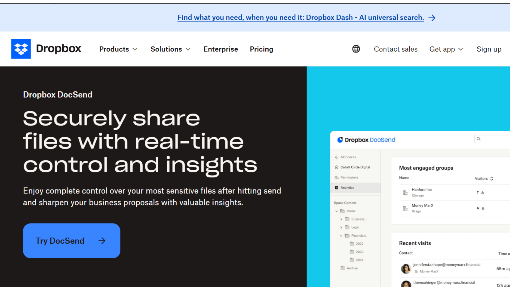Click the visitor person icon next to 6
The image size is (510, 287).
pyautogui.click(x=483, y=208)
